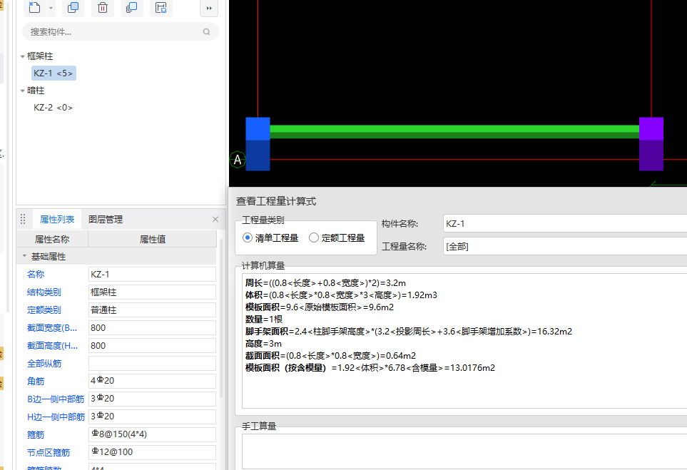Edit the B边一侧中部筋 value field
The height and width of the screenshot is (470, 687).
click(x=152, y=399)
